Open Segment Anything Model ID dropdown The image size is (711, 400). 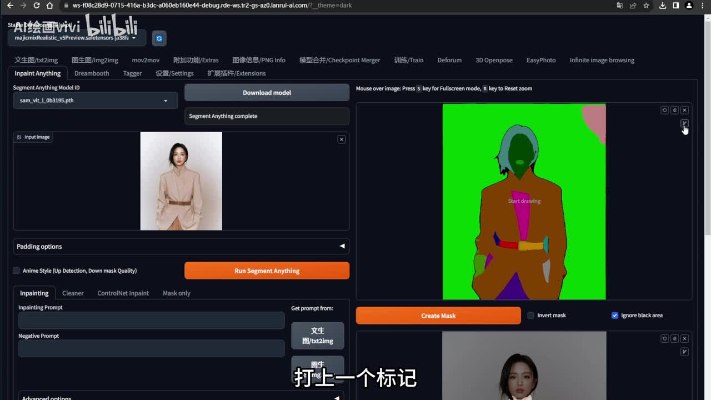click(x=95, y=101)
